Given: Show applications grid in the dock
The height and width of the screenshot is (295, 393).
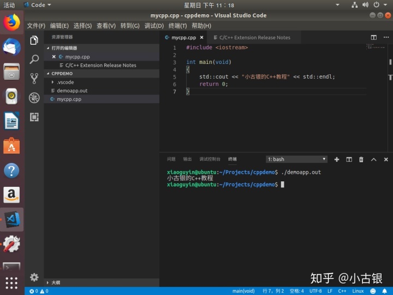Looking at the screenshot, I should [11, 283].
